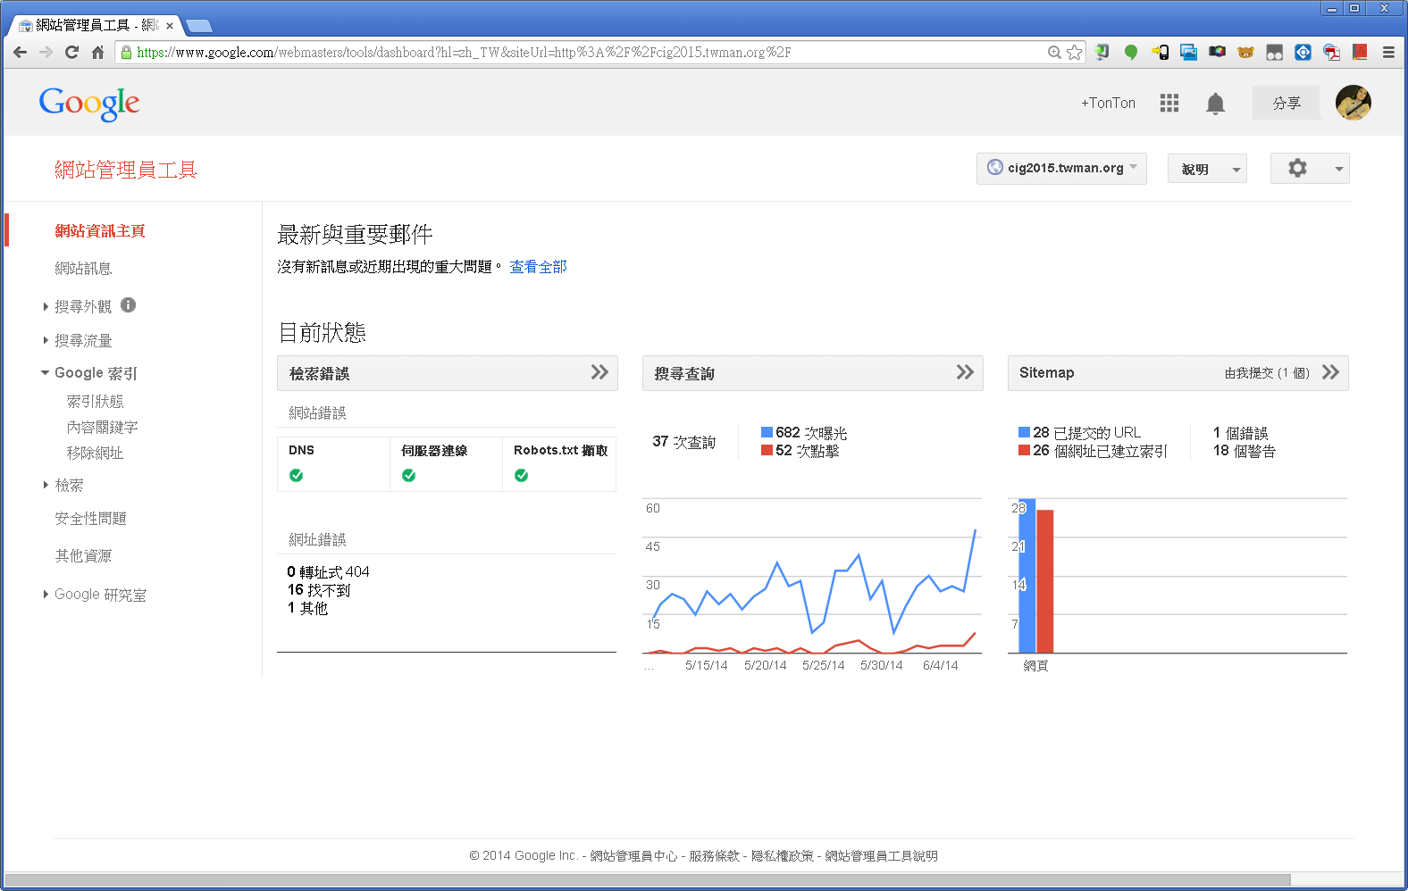This screenshot has width=1408, height=891.
Task: Open the Google apps grid
Action: pos(1169,104)
